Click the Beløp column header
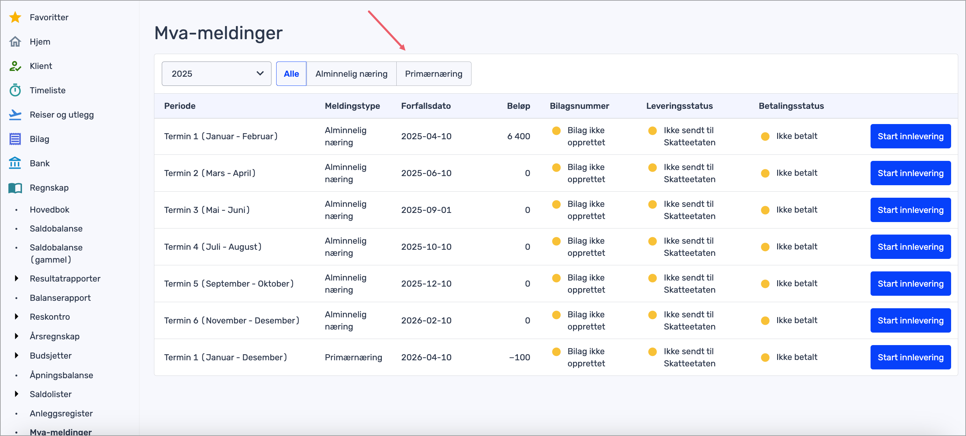This screenshot has height=436, width=966. coord(518,106)
